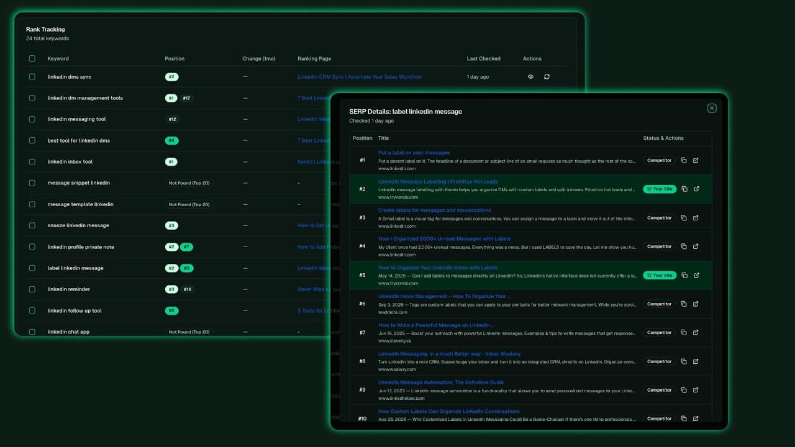Check the linkedin reminder row
This screenshot has width=795, height=447.
[32, 289]
